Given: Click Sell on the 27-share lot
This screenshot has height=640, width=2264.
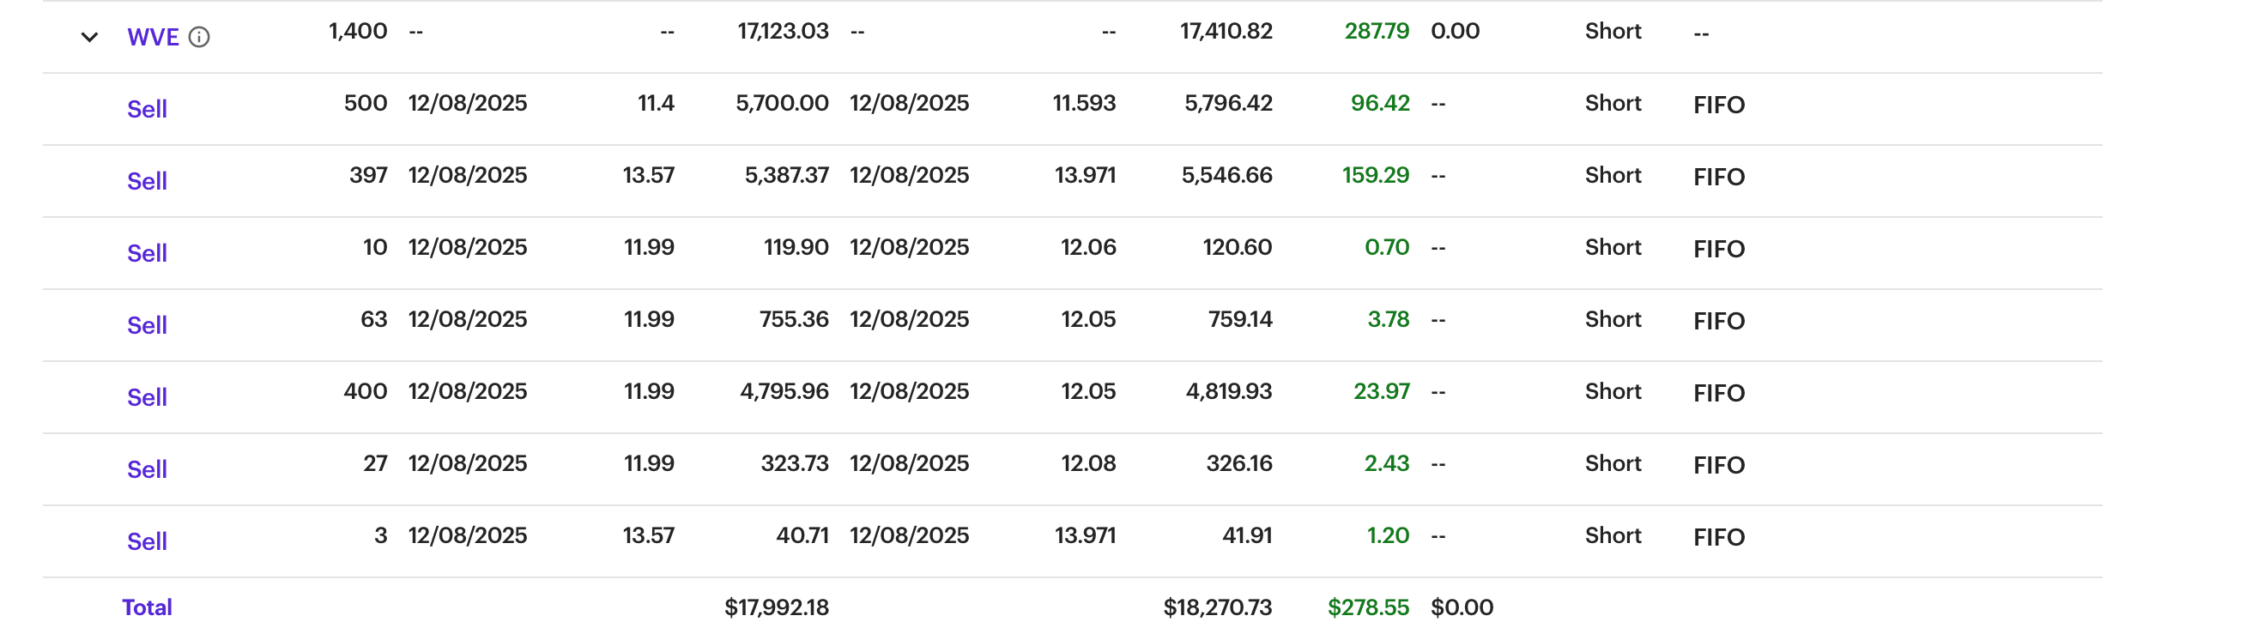Looking at the screenshot, I should (147, 469).
